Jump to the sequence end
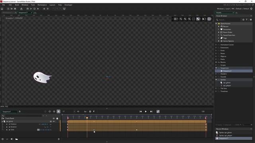255x143 pixels. tap(151, 111)
